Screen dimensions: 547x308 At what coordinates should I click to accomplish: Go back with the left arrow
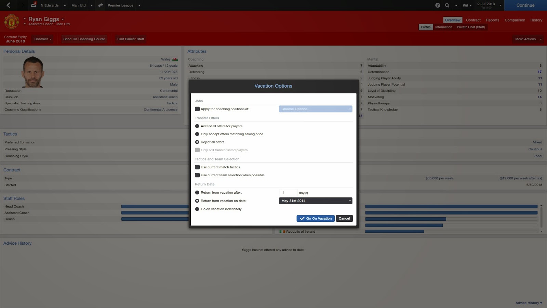pos(9,5)
